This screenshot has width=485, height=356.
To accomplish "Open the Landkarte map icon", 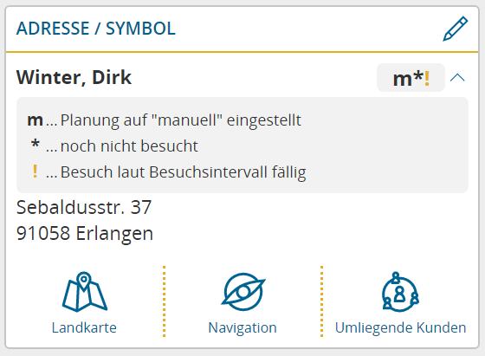I will coord(85,291).
